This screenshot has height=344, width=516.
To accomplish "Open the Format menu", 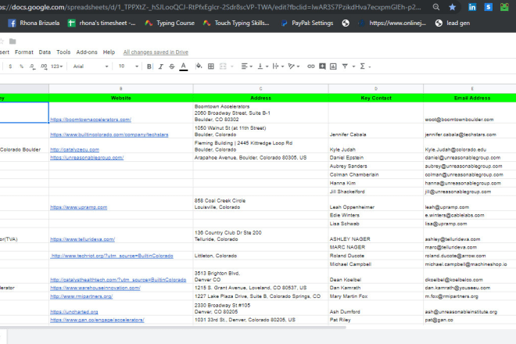I will (x=24, y=52).
